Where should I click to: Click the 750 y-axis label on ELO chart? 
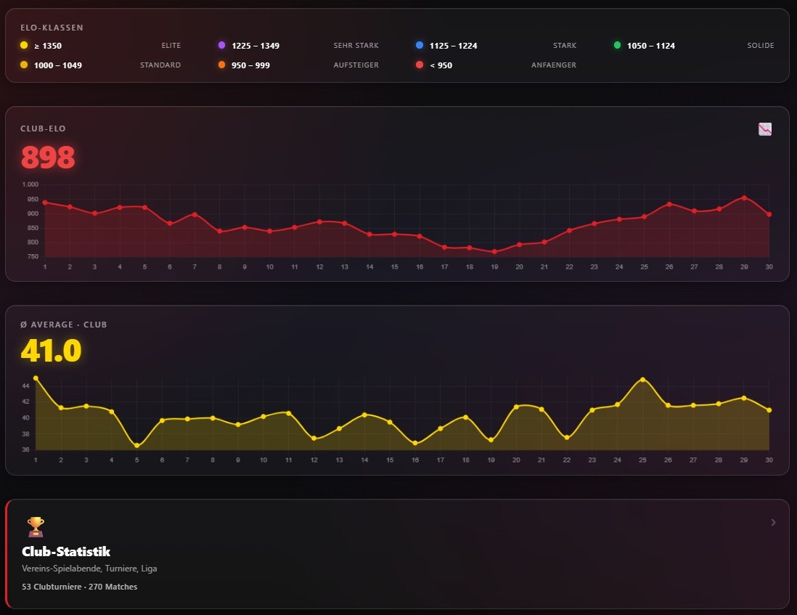tap(33, 257)
